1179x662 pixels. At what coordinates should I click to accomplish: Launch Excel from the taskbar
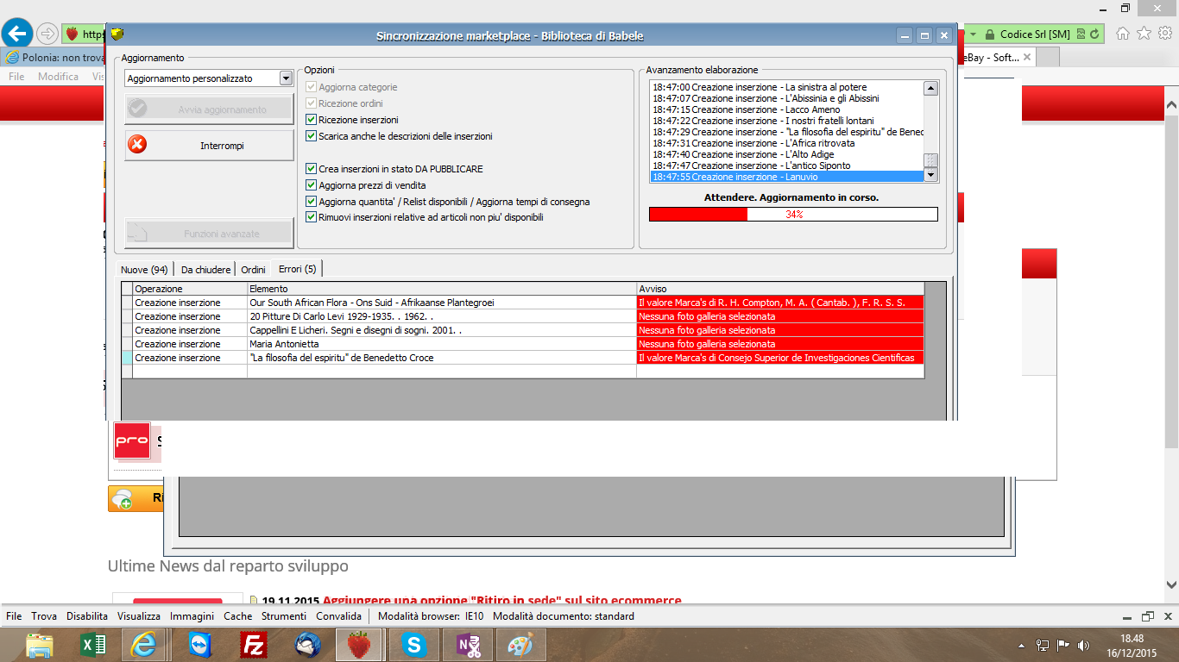tap(93, 645)
